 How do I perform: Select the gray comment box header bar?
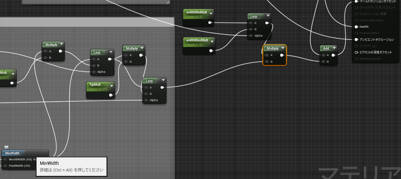[x=87, y=22]
